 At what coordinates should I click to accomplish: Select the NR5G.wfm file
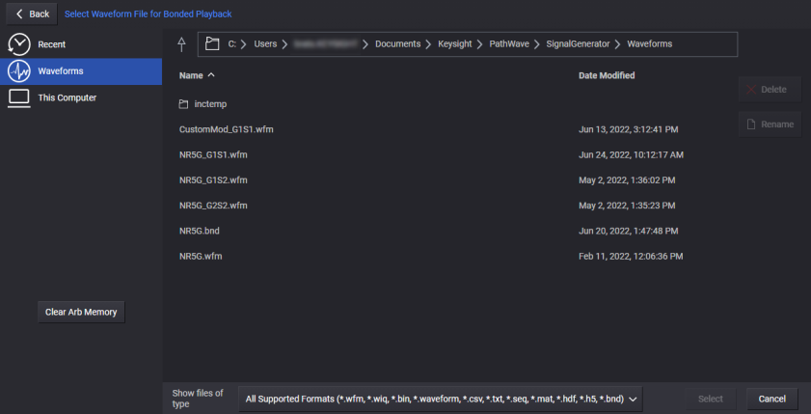point(201,257)
